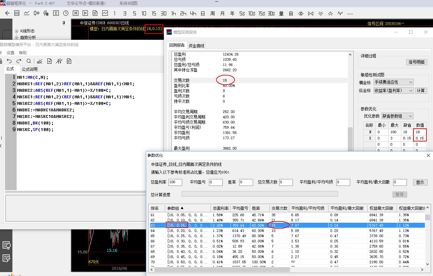Click the results table horizontal scrollbar
433x276 pixels.
222,270
